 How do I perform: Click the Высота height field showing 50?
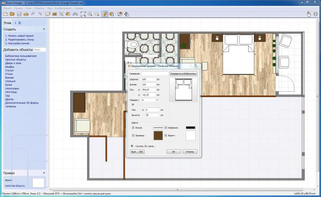tap(152, 116)
